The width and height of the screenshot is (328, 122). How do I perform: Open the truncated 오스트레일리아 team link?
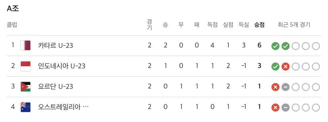(63, 107)
